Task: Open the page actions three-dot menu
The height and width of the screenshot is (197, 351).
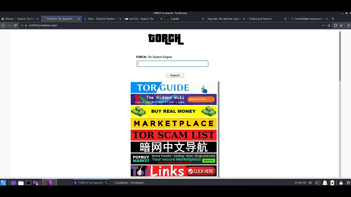Action: coord(324,25)
